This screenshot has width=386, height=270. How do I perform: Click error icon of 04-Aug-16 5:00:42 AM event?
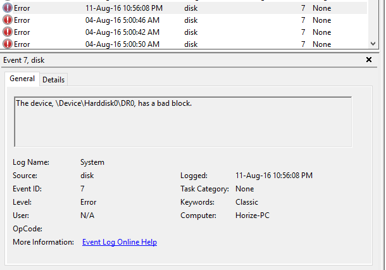8,32
